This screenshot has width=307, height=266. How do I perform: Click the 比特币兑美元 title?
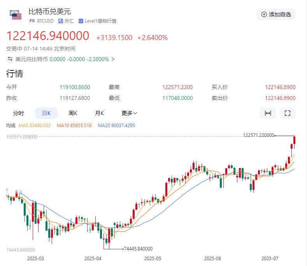pos(50,12)
